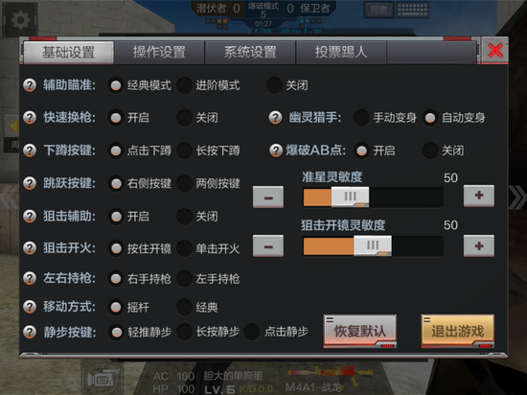Click the 恢复默认 button
Image resolution: width=527 pixels, height=395 pixels.
click(360, 331)
